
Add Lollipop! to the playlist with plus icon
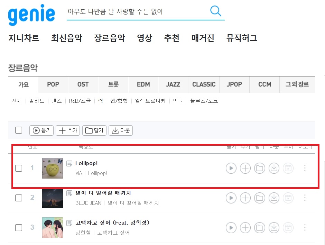click(x=245, y=168)
